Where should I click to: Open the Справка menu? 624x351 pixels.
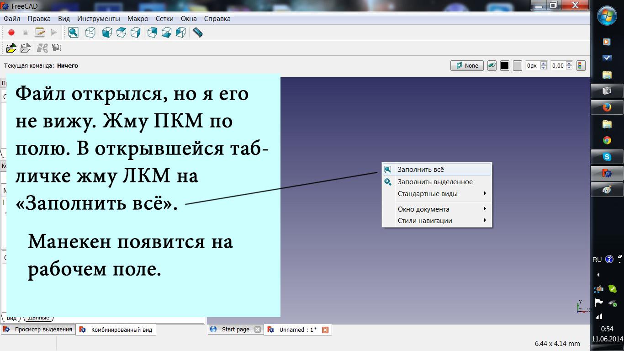[217, 19]
